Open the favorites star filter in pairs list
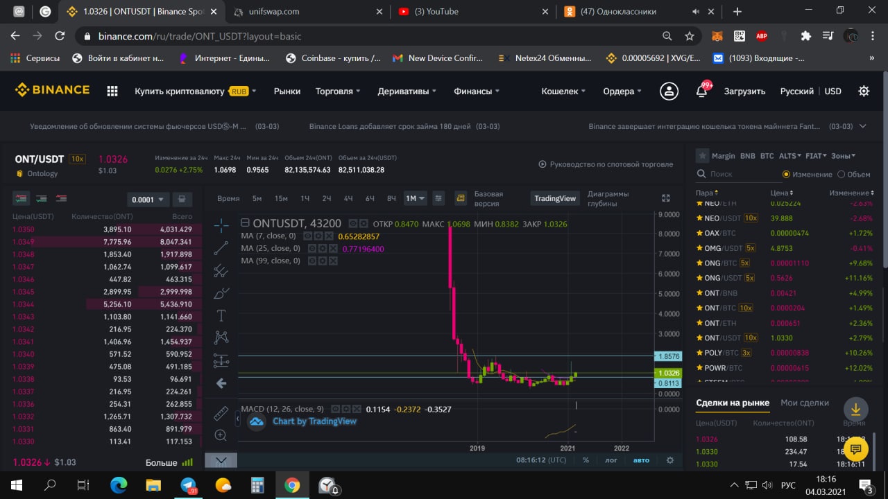Screen dimensions: 888x499 (x=703, y=156)
